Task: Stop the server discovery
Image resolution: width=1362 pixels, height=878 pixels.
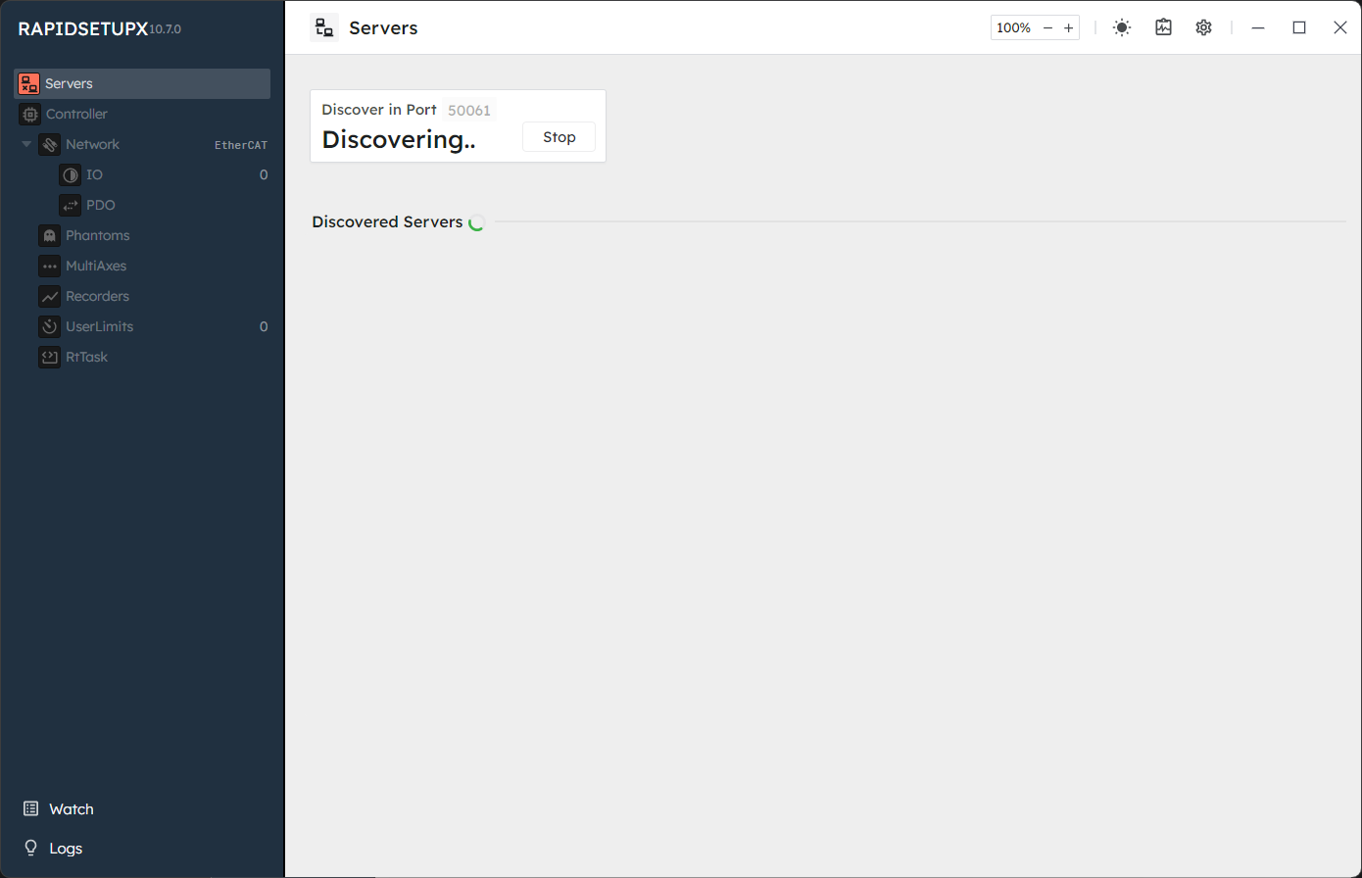Action: click(x=559, y=137)
